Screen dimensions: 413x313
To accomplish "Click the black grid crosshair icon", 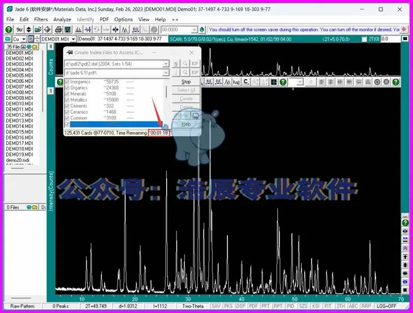I will coord(274,82).
